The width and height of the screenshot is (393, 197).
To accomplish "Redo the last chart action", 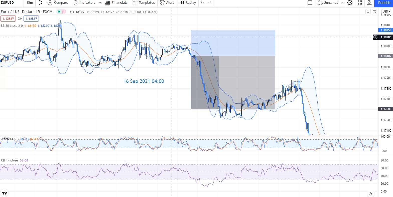I will (x=210, y=3).
